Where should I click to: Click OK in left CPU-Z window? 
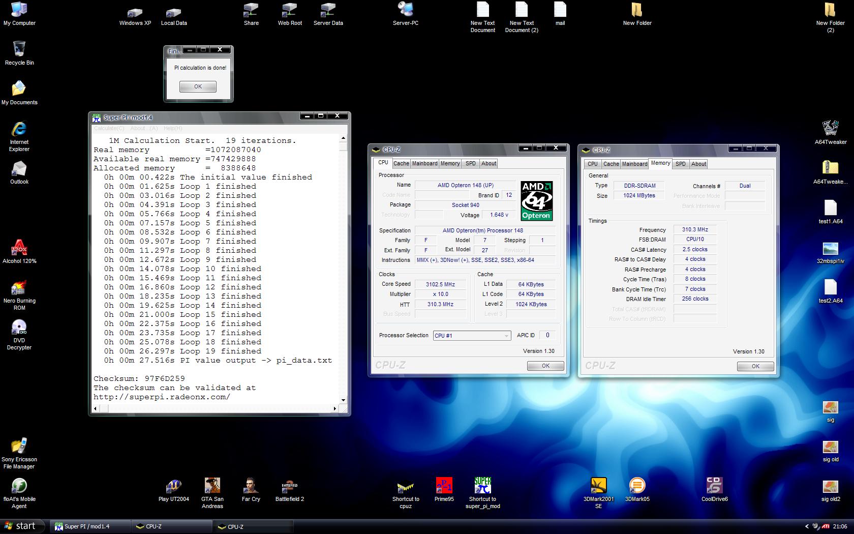[545, 366]
